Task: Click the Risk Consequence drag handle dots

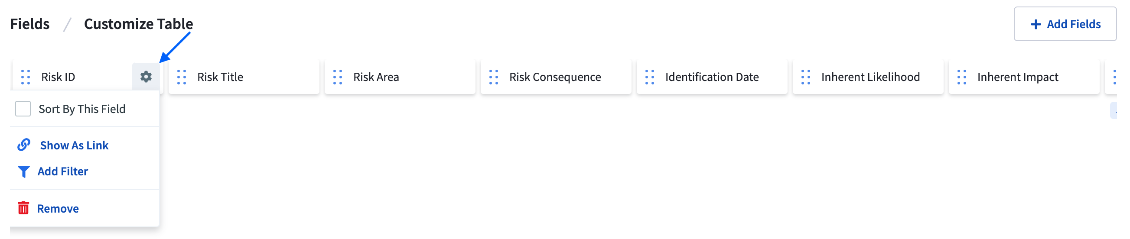Action: (x=494, y=77)
